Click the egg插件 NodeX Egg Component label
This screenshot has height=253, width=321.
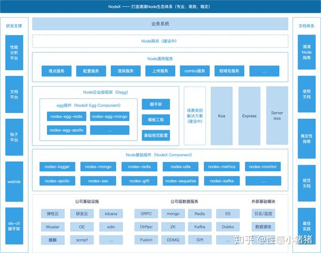tap(88, 105)
